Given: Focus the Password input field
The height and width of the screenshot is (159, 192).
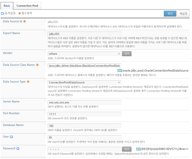Looking at the screenshot, I should [84, 149].
